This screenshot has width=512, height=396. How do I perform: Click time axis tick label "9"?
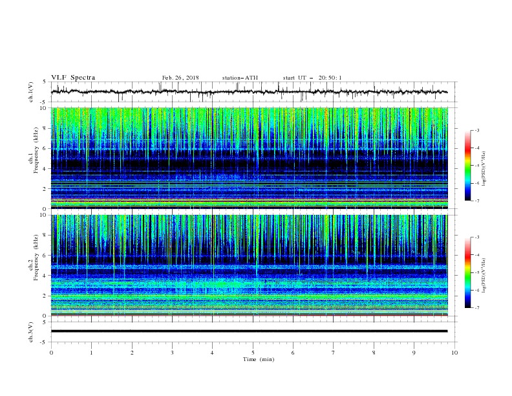tap(414, 353)
